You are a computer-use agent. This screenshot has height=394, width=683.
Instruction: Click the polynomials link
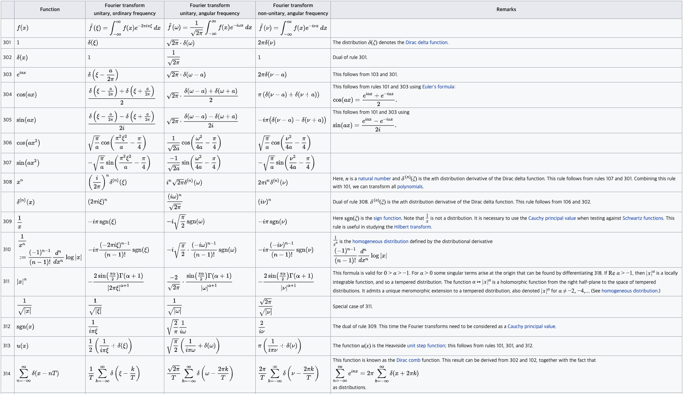click(410, 187)
